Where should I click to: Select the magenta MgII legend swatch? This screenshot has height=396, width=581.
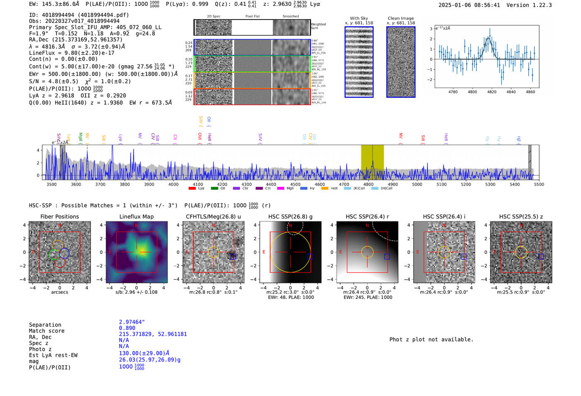(281, 188)
